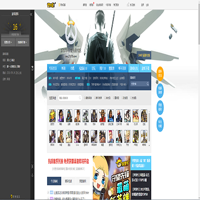Click hero list vertical scrollbar
The image size is (200, 200).
pyautogui.click(x=149, y=127)
